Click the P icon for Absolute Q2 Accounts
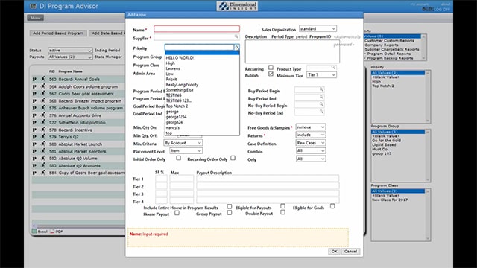Screen dimensions: 477x268 point(34,165)
